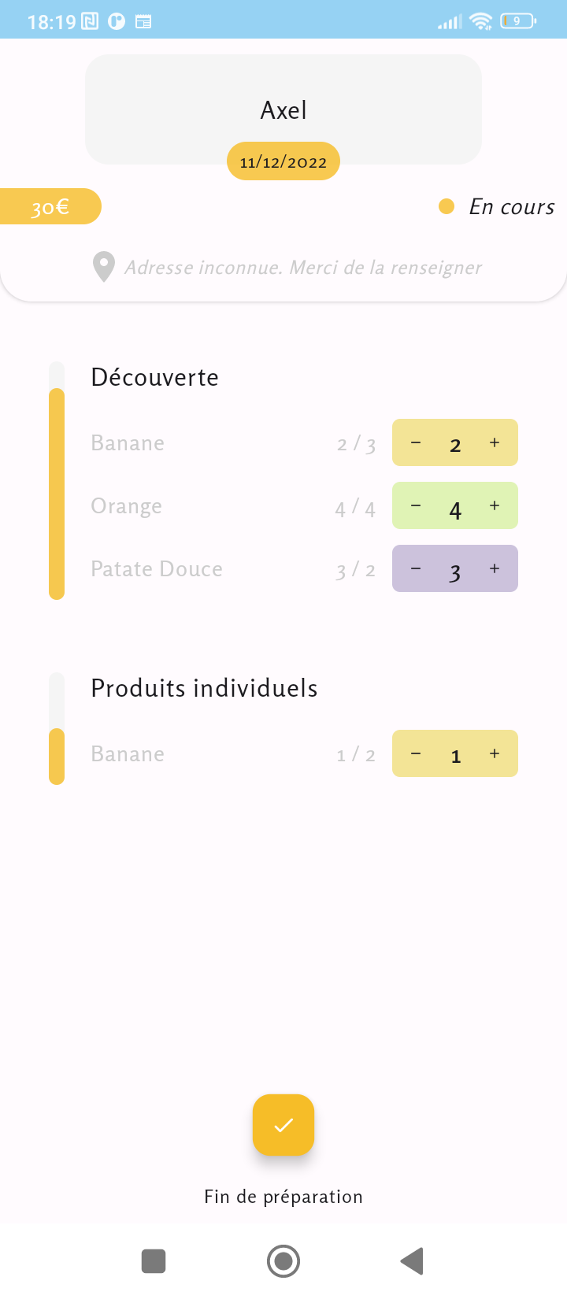The width and height of the screenshot is (567, 1299).
Task: Click the calendar icon in the status bar
Action: (143, 21)
